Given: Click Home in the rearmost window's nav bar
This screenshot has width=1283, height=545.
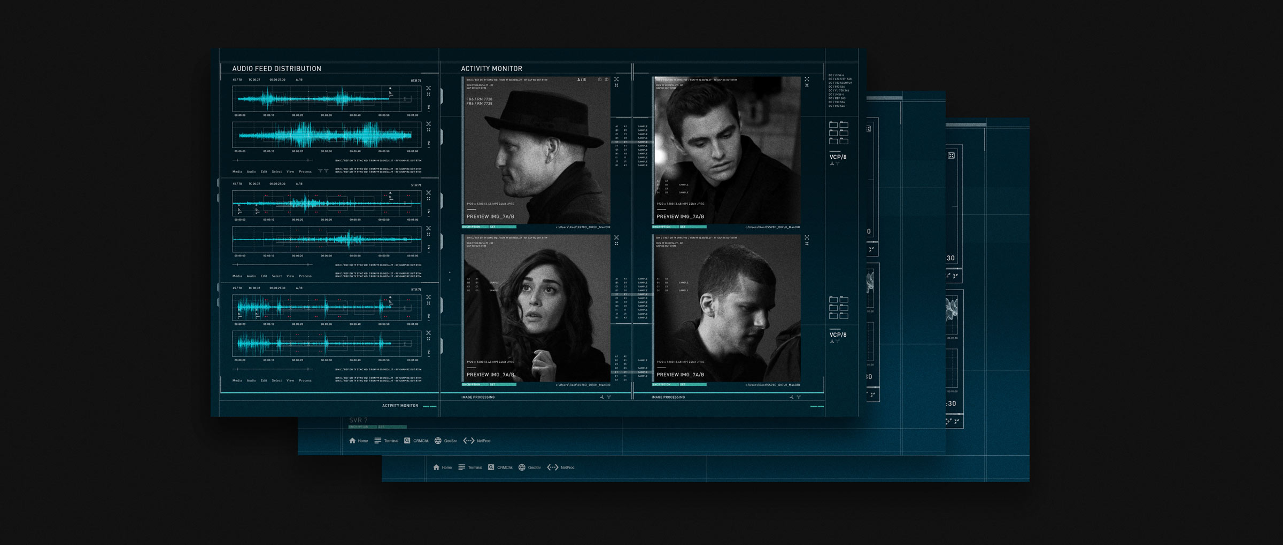Looking at the screenshot, I should pyautogui.click(x=443, y=468).
